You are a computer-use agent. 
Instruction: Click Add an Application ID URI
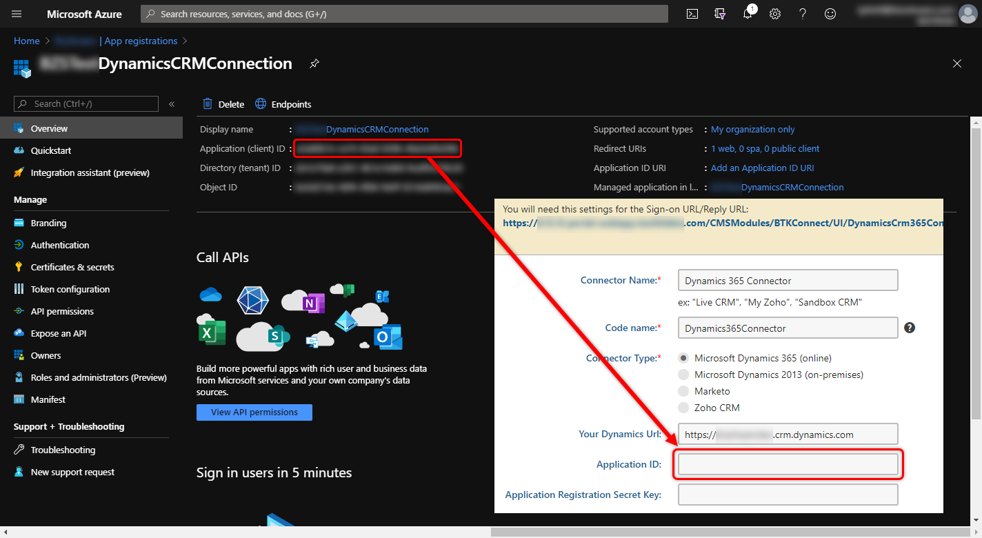tap(763, 168)
